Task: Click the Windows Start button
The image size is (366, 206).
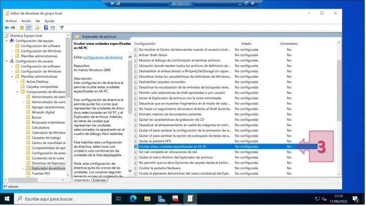Action: click(x=7, y=199)
